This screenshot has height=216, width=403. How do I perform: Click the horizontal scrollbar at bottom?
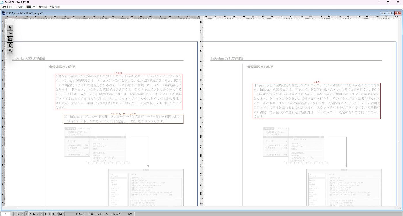(x=201, y=208)
